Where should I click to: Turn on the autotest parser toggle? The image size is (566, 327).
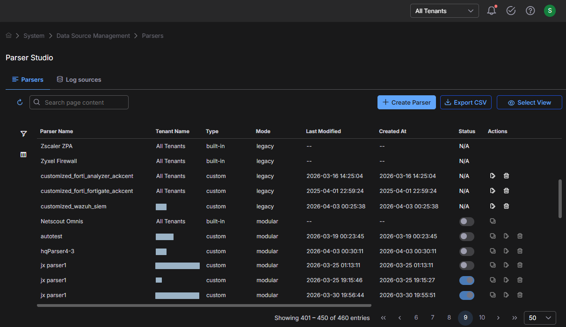pos(466,236)
